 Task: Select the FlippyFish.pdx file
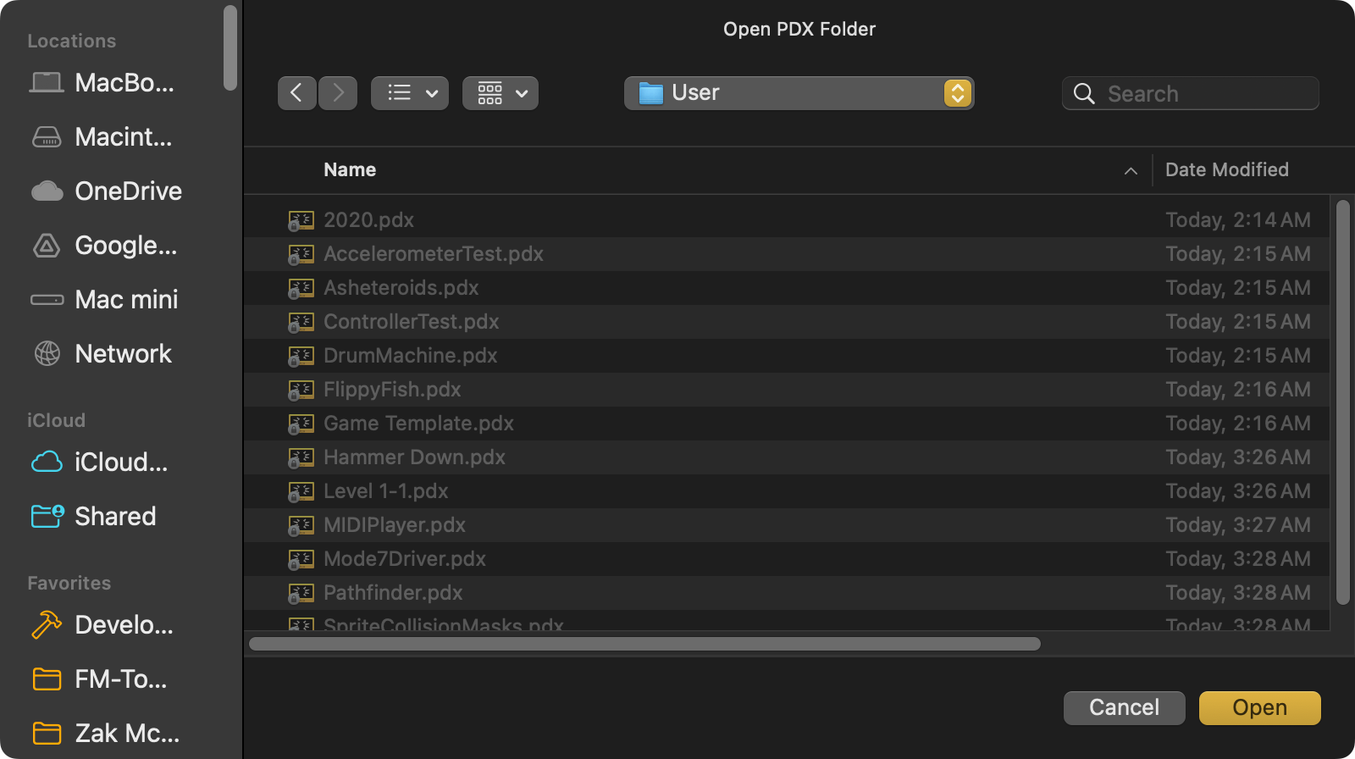coord(392,390)
